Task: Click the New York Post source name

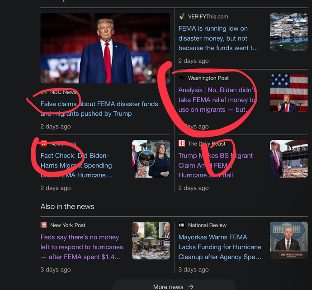Action: tap(68, 225)
